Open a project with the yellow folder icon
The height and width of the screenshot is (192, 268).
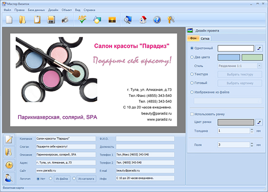point(22,19)
